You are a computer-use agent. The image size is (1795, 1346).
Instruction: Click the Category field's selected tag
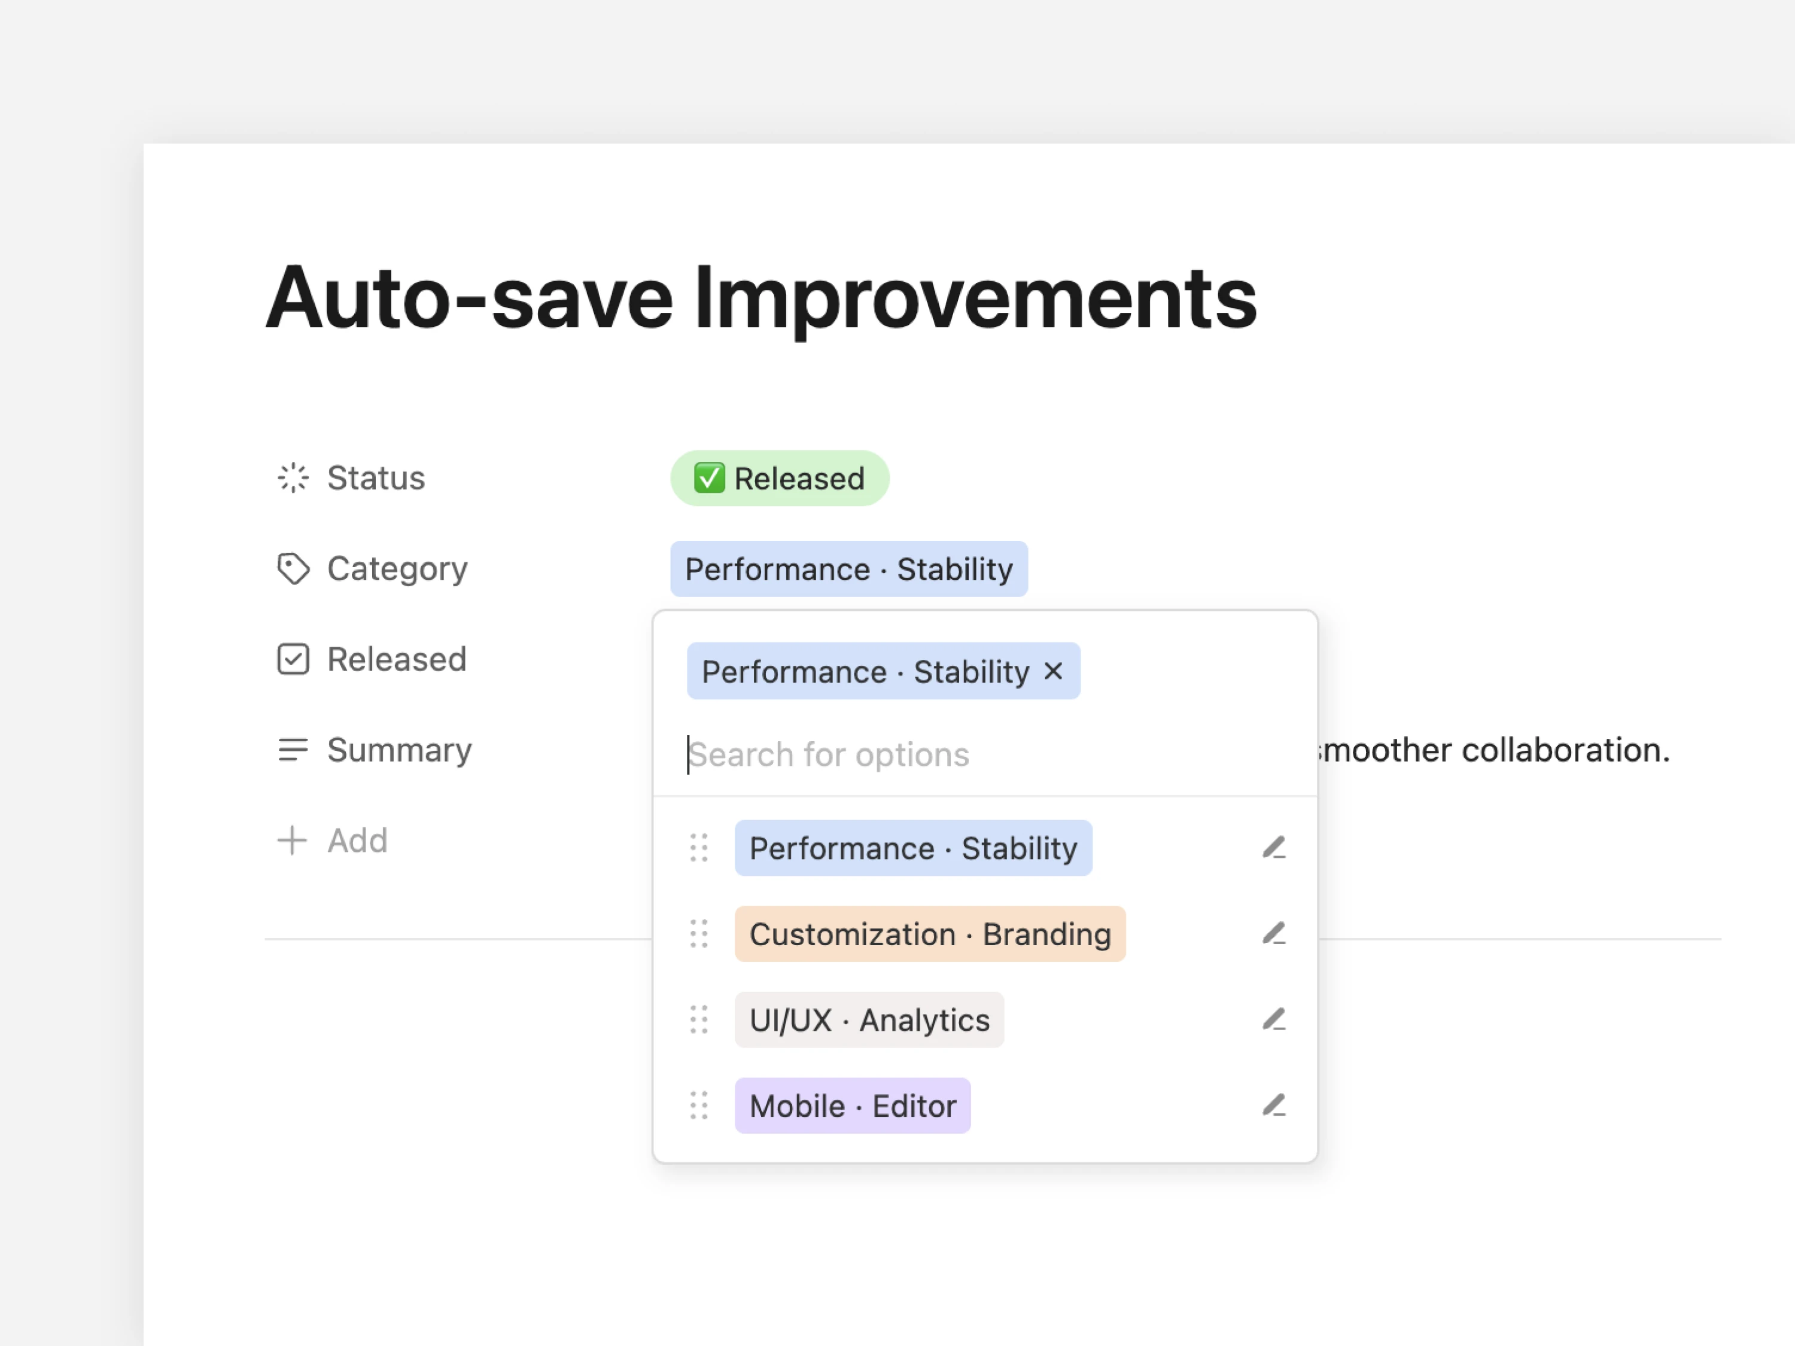[848, 570]
